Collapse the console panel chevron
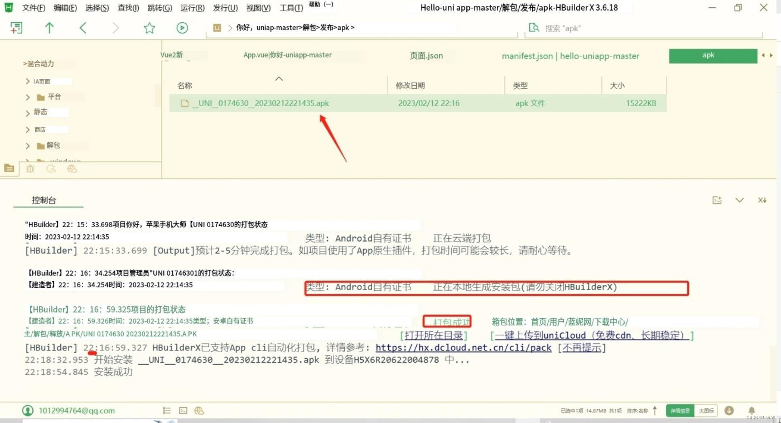Viewport: 781px width, 423px height. [739, 200]
